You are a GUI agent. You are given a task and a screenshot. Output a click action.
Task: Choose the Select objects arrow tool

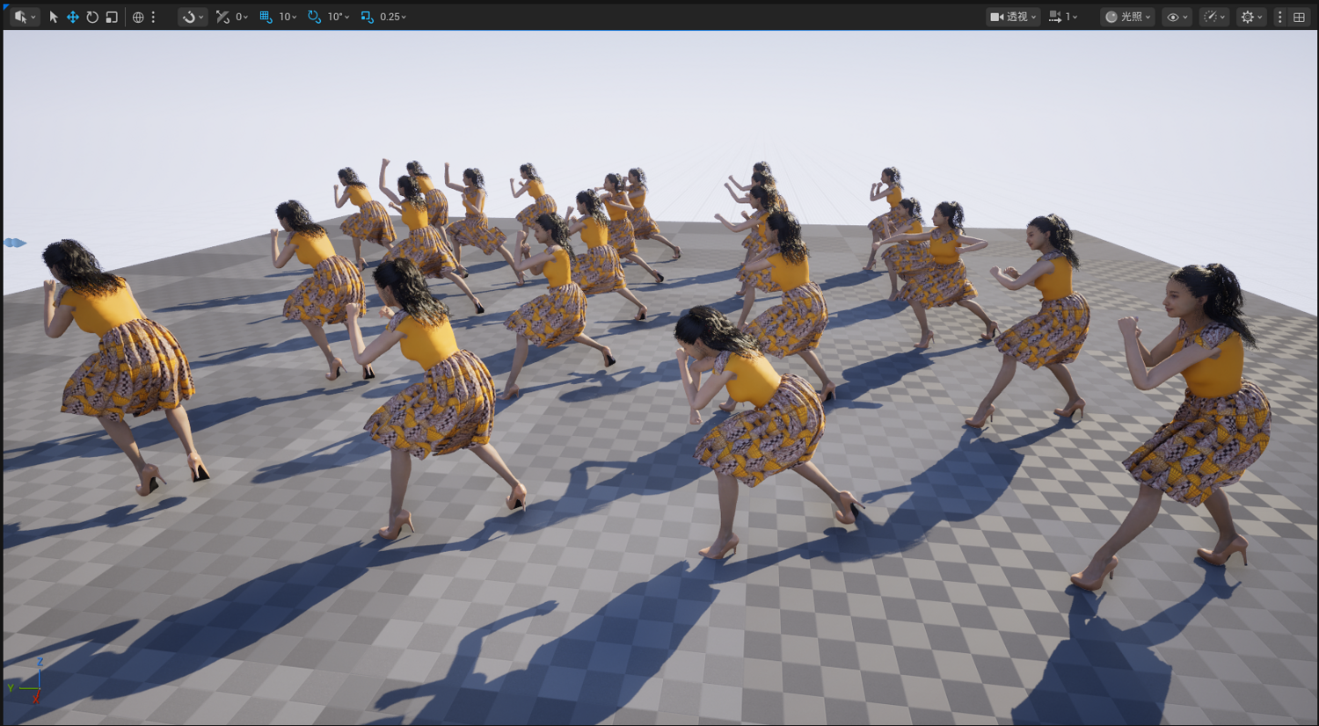53,17
